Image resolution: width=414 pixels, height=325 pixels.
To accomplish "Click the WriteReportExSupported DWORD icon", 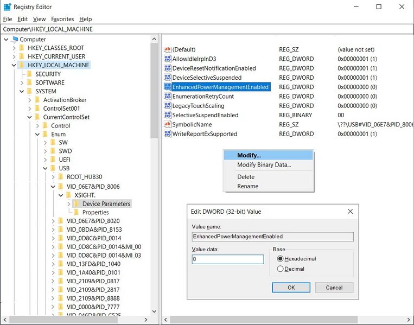I will click(168, 133).
